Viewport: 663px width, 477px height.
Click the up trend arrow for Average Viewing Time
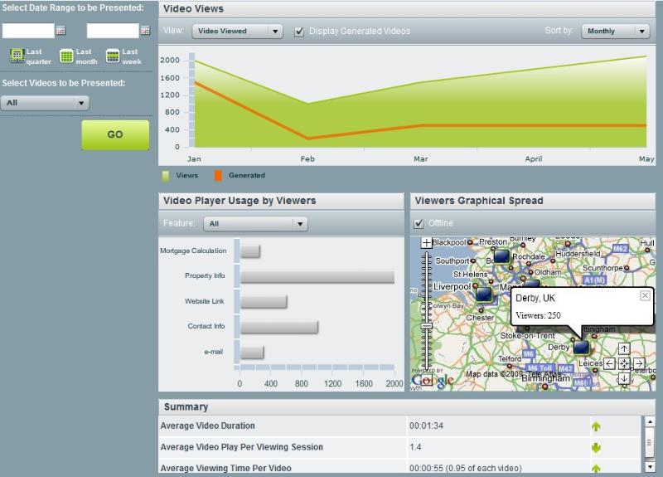(596, 468)
